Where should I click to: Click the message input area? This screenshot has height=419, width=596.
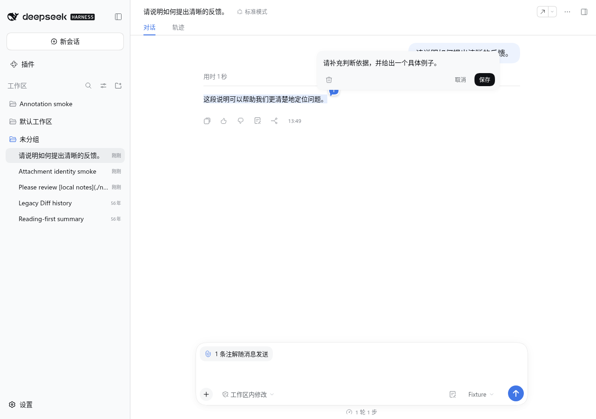click(362, 372)
